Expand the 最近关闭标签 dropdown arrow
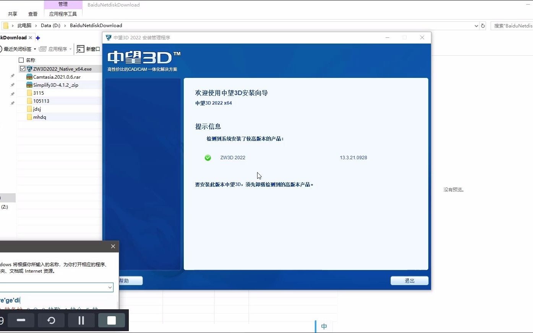The height and width of the screenshot is (333, 533). point(35,49)
